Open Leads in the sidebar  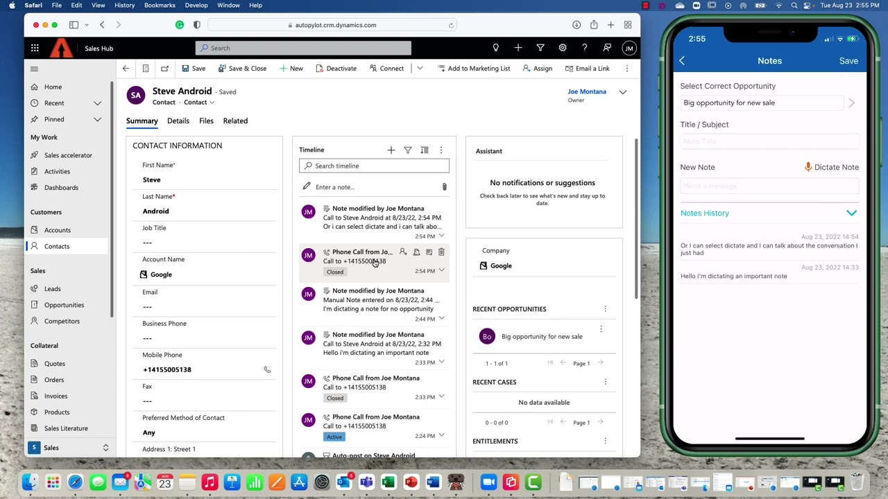(52, 289)
